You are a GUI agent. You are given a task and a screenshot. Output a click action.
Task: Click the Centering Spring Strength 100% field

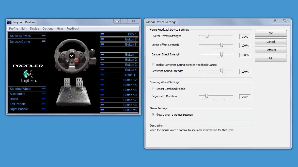(245, 72)
